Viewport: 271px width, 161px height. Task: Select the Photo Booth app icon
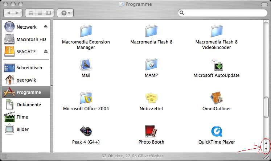pyautogui.click(x=151, y=131)
